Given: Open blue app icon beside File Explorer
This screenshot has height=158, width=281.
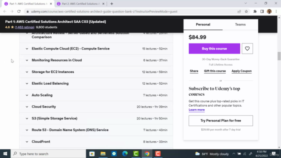Looking at the screenshot, I should pos(114,154).
